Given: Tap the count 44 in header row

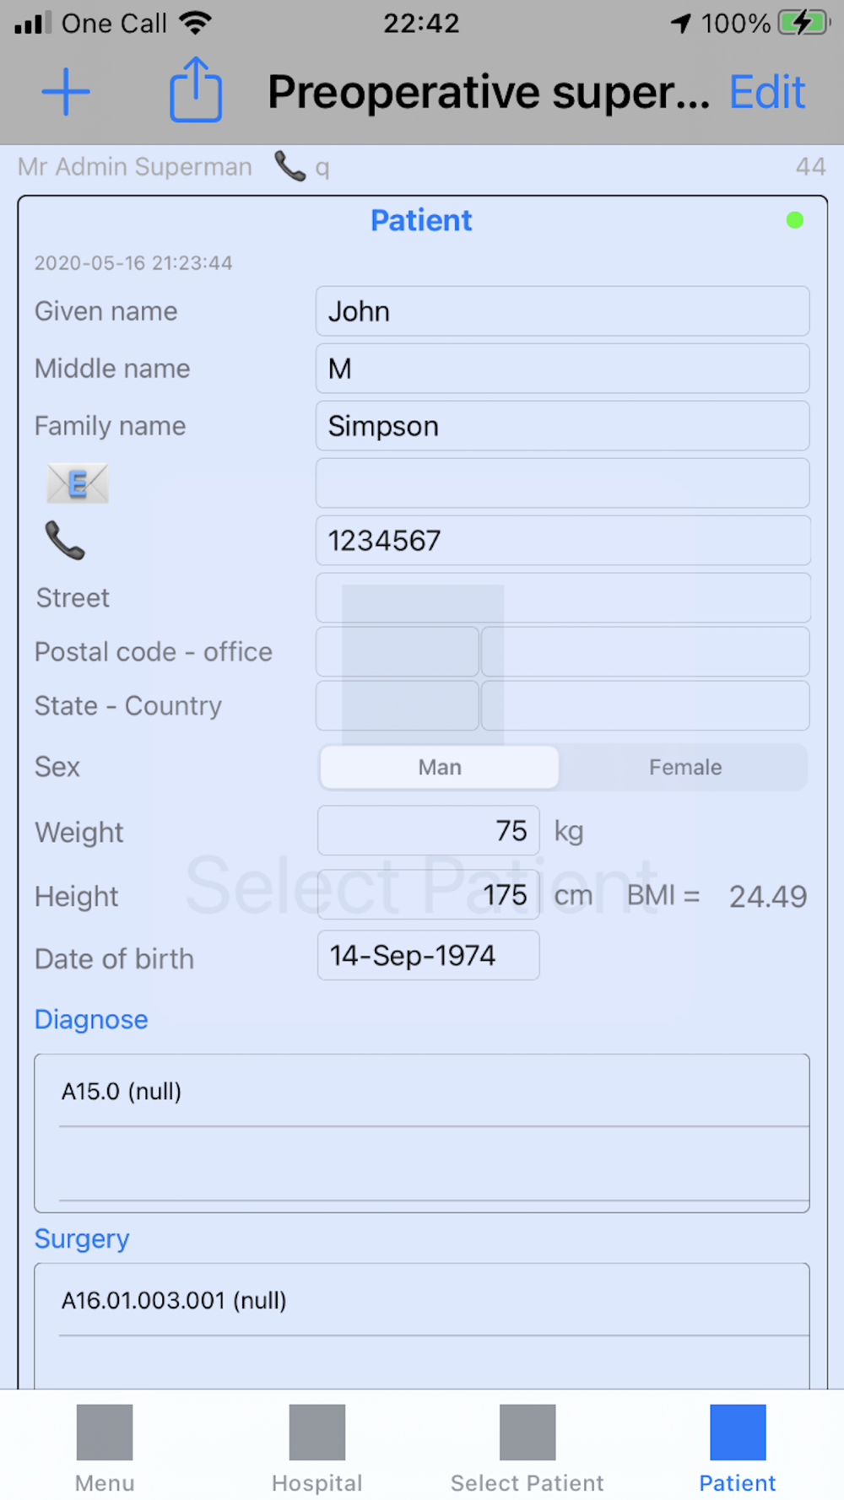Looking at the screenshot, I should click(x=810, y=166).
